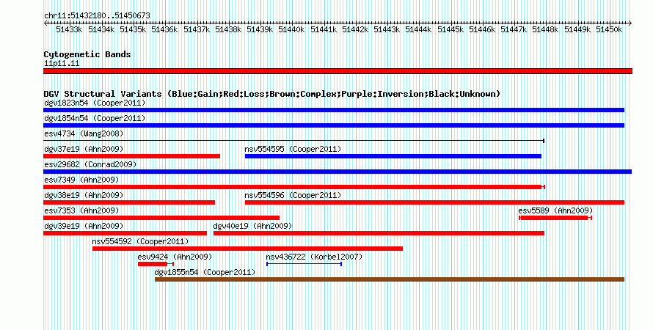This screenshot has width=653, height=330.
Task: Open esv9424 (Ahn2009) variant label
Action: (x=175, y=257)
